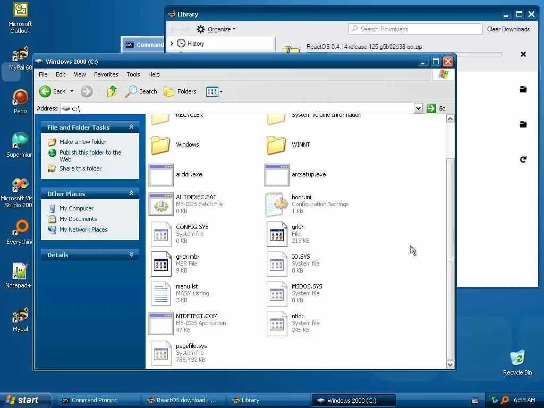Click scroll up arrow in file list
This screenshot has width=544, height=408.
[x=450, y=119]
